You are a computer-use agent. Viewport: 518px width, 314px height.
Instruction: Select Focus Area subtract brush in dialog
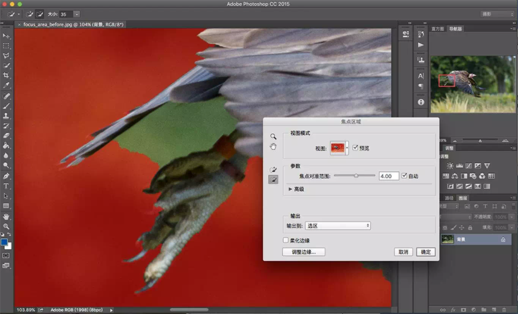(x=273, y=179)
